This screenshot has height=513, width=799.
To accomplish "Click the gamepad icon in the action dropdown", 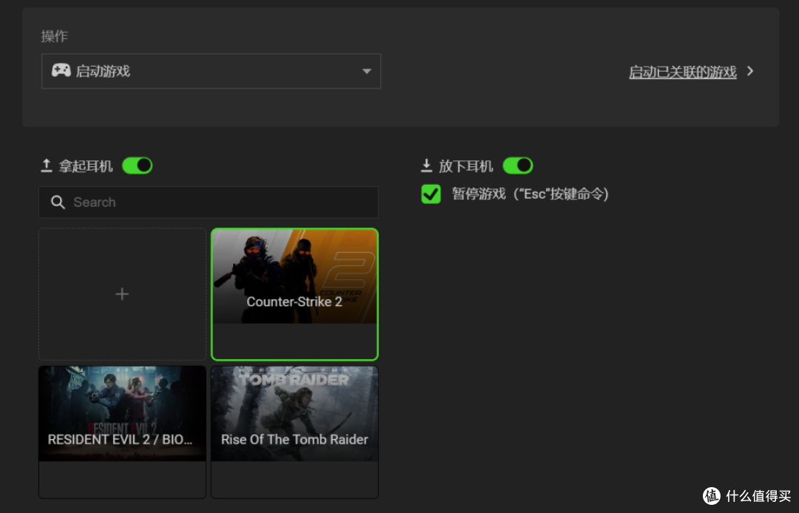I will click(61, 70).
